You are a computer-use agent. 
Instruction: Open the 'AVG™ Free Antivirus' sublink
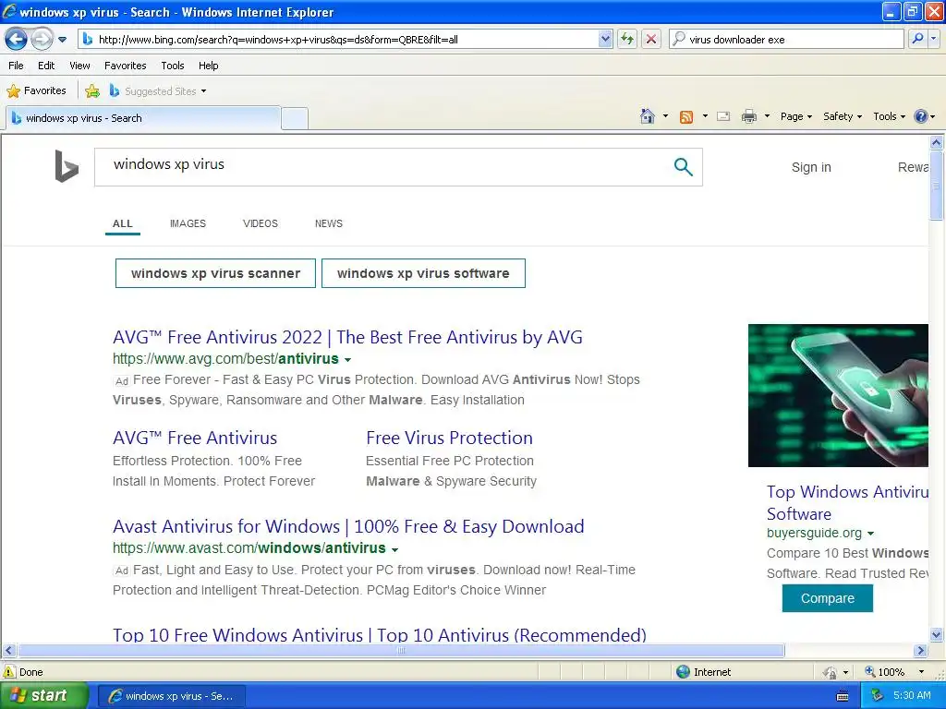pos(195,438)
